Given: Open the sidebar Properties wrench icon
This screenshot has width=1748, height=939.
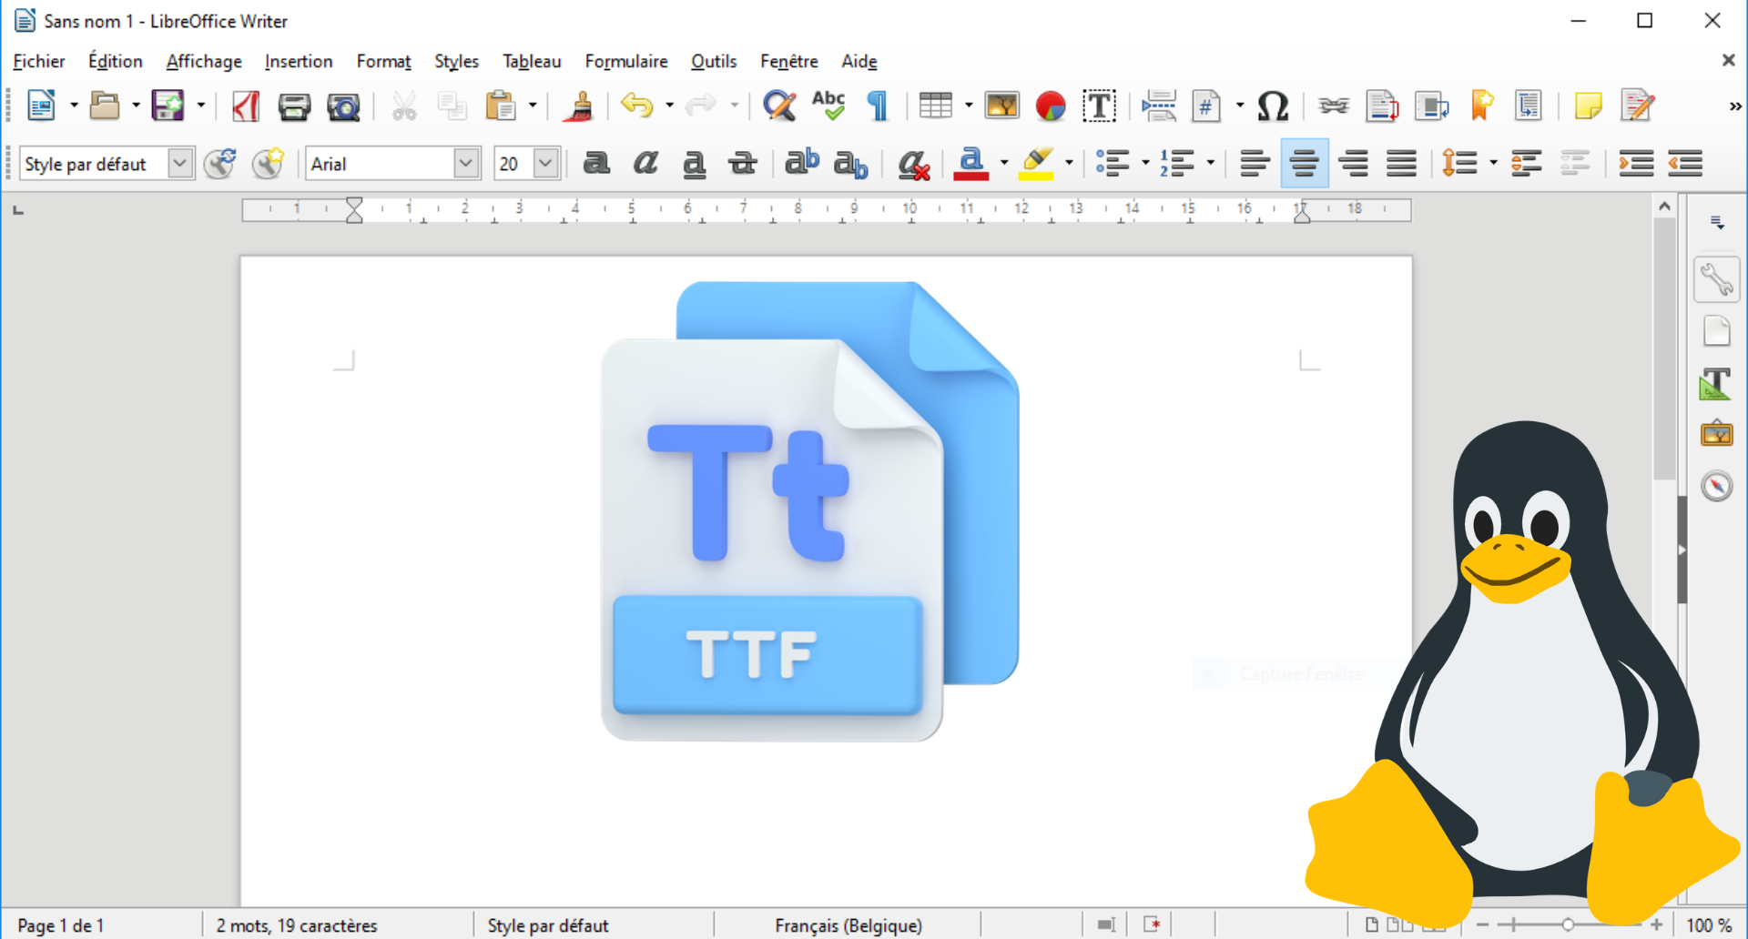Looking at the screenshot, I should click(x=1716, y=279).
